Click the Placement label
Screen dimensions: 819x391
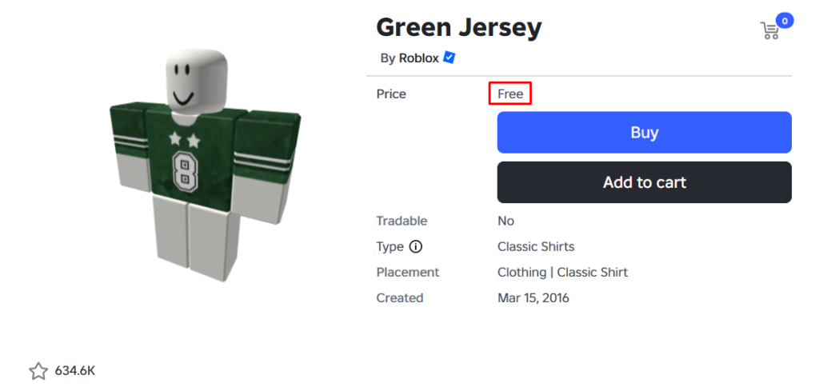(408, 272)
